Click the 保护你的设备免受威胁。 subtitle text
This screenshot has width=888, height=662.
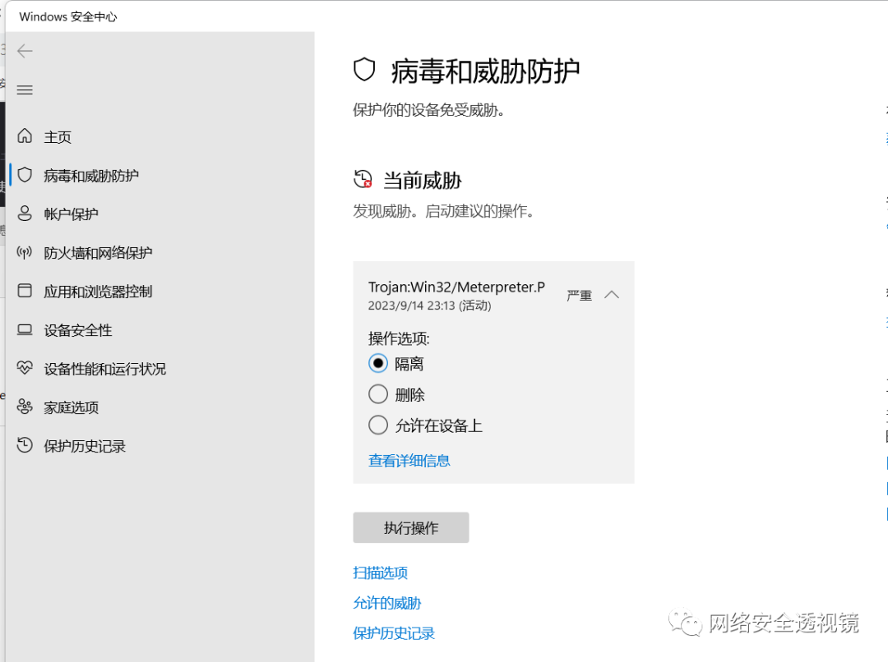point(428,110)
